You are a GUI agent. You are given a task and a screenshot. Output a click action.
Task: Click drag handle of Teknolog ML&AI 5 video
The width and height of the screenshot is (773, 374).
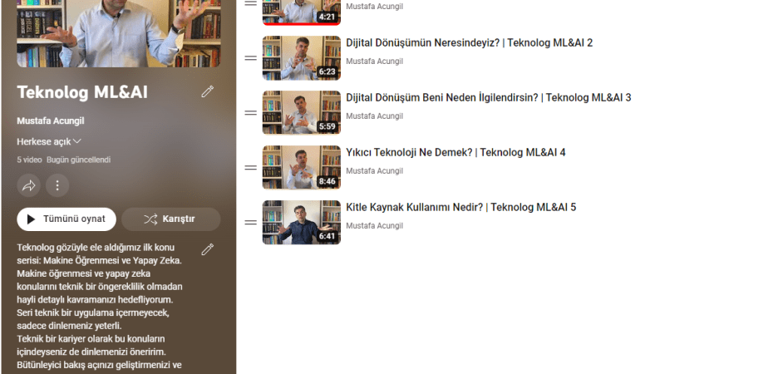tap(250, 223)
